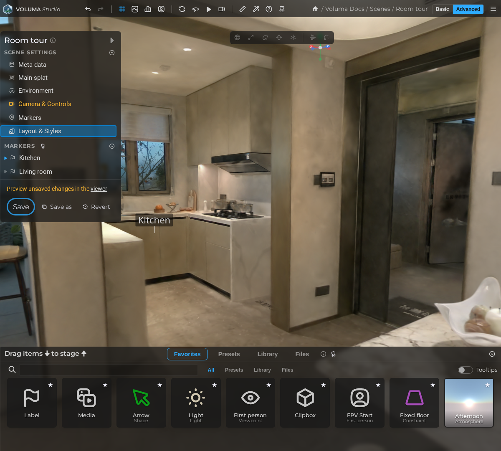Image resolution: width=501 pixels, height=451 pixels.
Task: Select the Afternoon atmosphere thumbnail
Action: click(x=469, y=403)
